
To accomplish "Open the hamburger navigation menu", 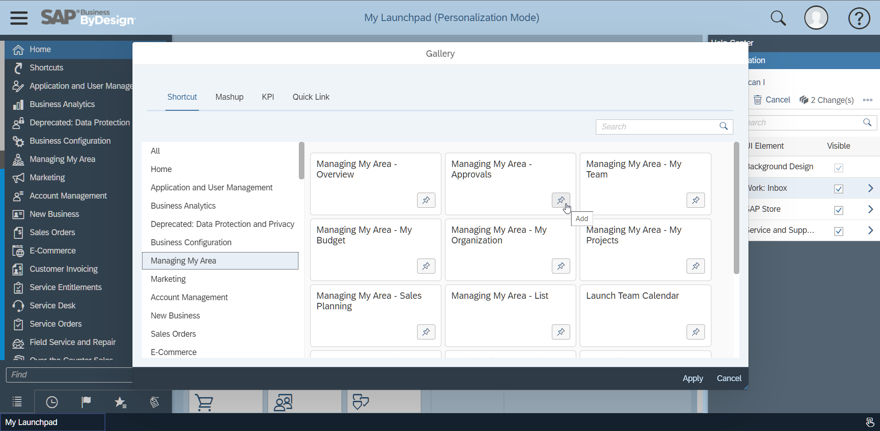I will click(19, 18).
